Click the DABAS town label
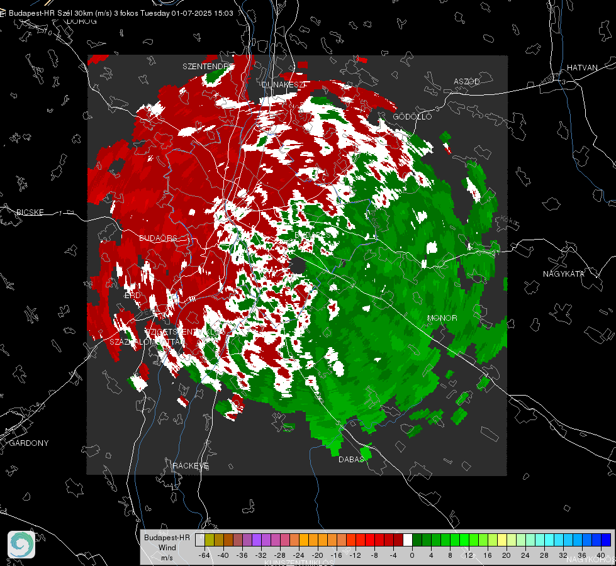 click(x=351, y=459)
